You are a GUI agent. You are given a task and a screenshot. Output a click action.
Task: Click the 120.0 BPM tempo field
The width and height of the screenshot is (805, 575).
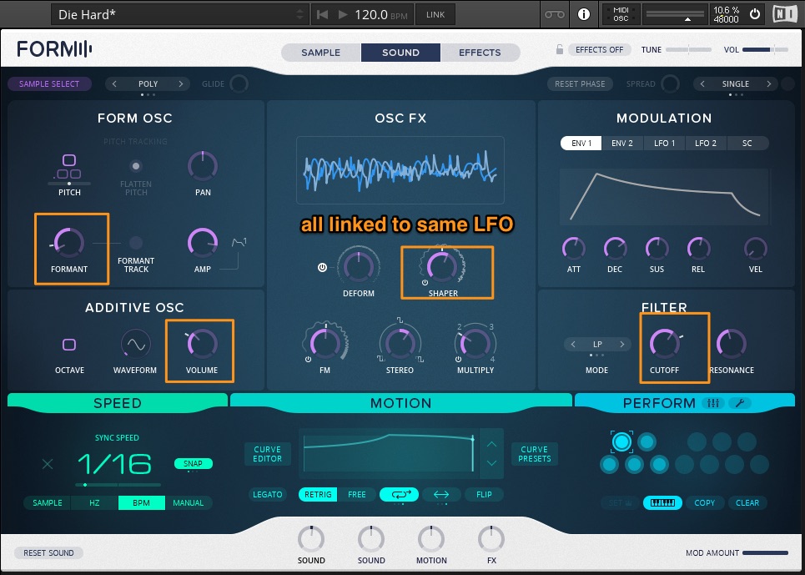coord(380,14)
